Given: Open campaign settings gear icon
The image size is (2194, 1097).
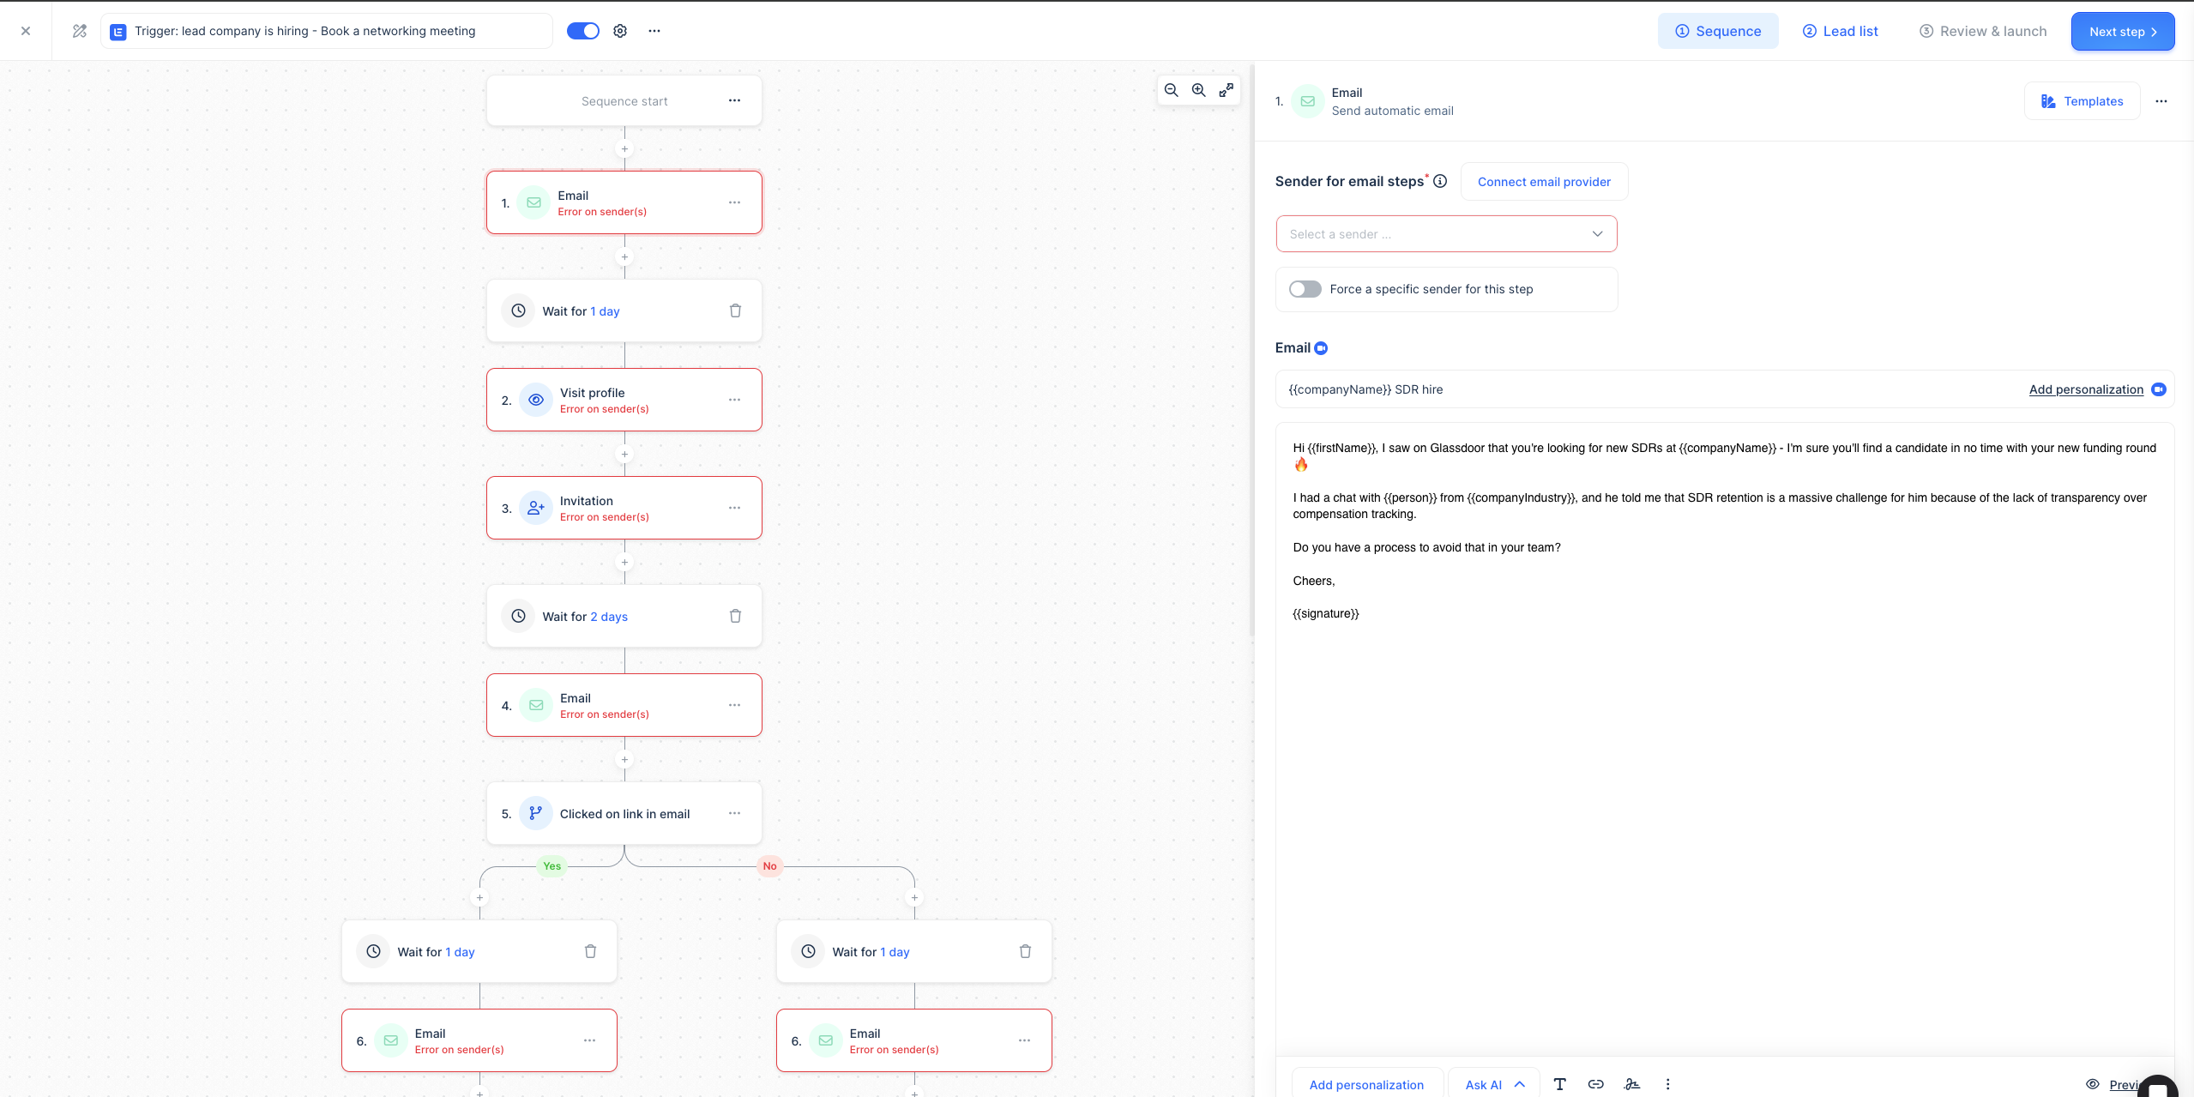Looking at the screenshot, I should (620, 31).
